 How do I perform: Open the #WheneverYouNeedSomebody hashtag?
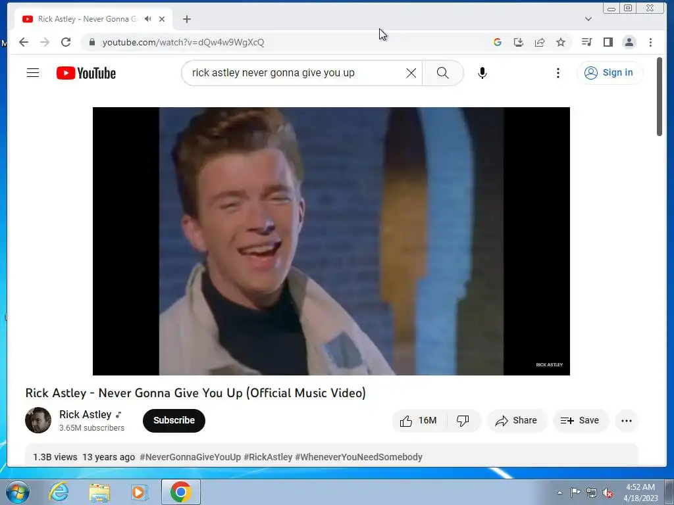click(x=359, y=457)
